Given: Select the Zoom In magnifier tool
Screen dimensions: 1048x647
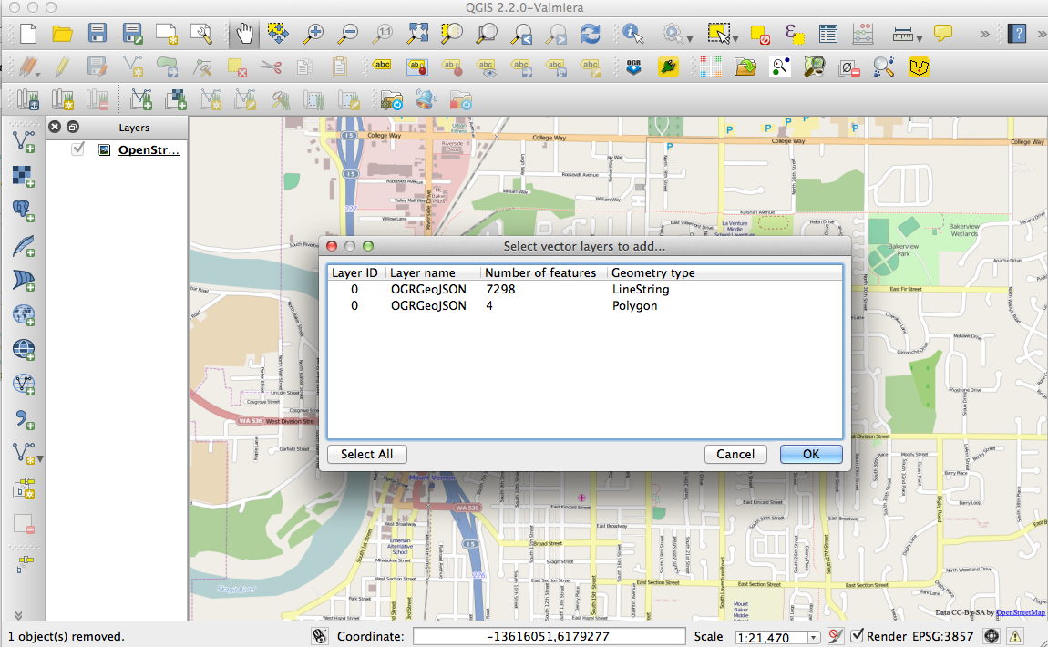Looking at the screenshot, I should pyautogui.click(x=313, y=34).
